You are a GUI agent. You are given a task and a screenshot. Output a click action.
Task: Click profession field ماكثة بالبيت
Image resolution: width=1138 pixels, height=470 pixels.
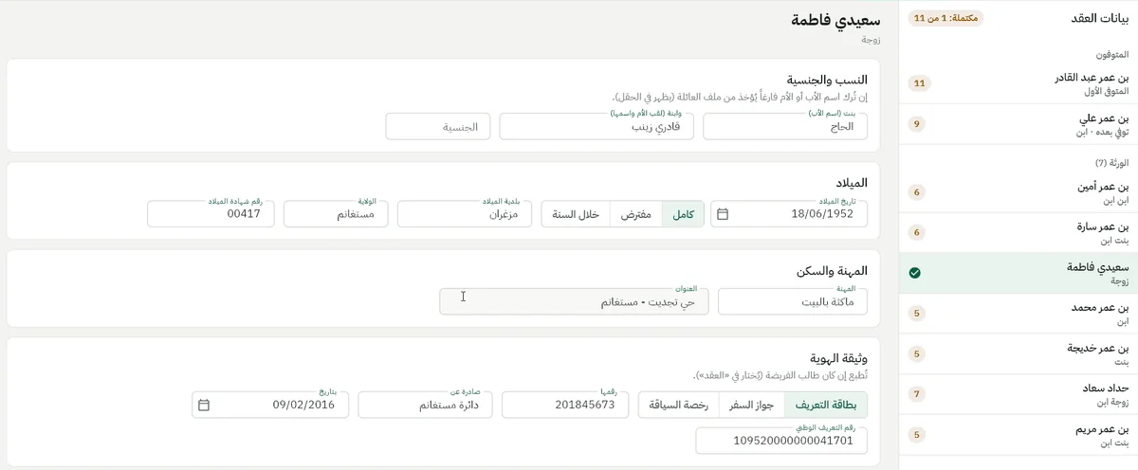(x=793, y=301)
